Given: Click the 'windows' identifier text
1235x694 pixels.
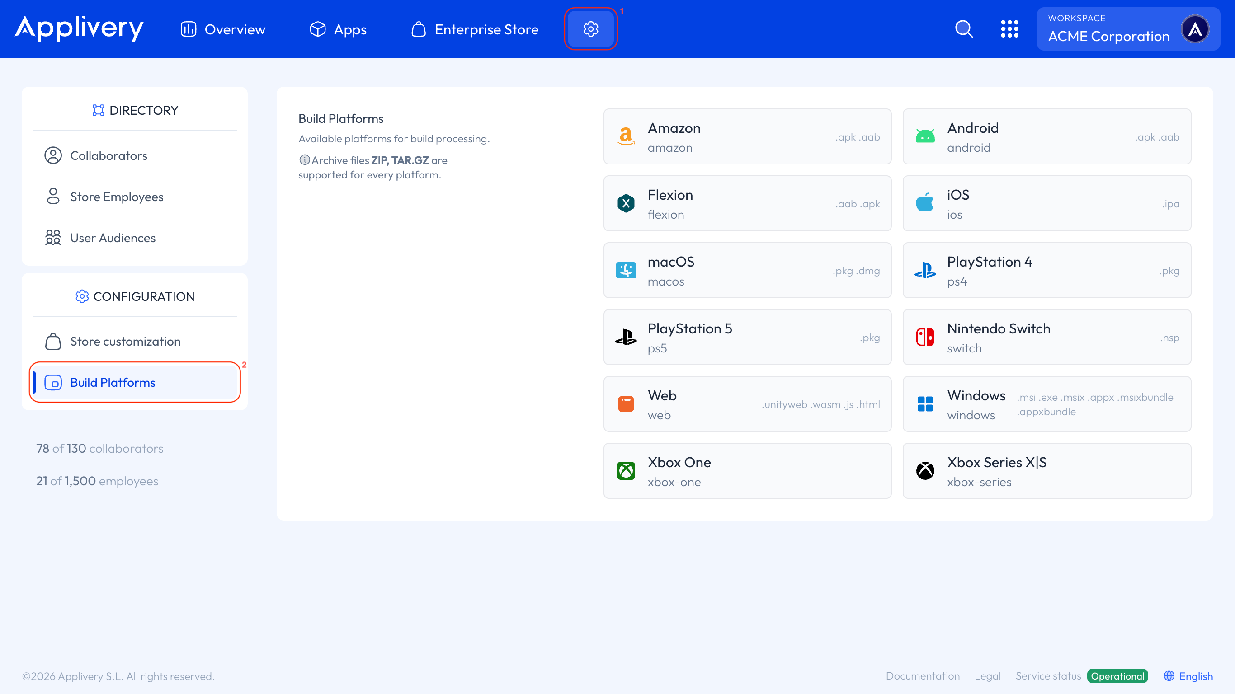Looking at the screenshot, I should pos(971,416).
